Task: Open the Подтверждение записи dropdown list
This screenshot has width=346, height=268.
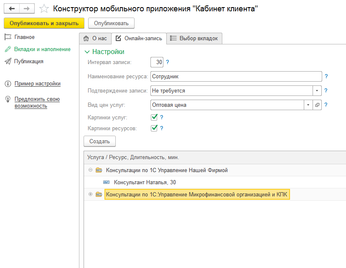Action: 317,90
